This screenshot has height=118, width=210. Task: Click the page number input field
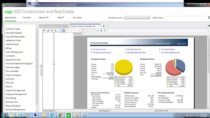click(x=89, y=31)
